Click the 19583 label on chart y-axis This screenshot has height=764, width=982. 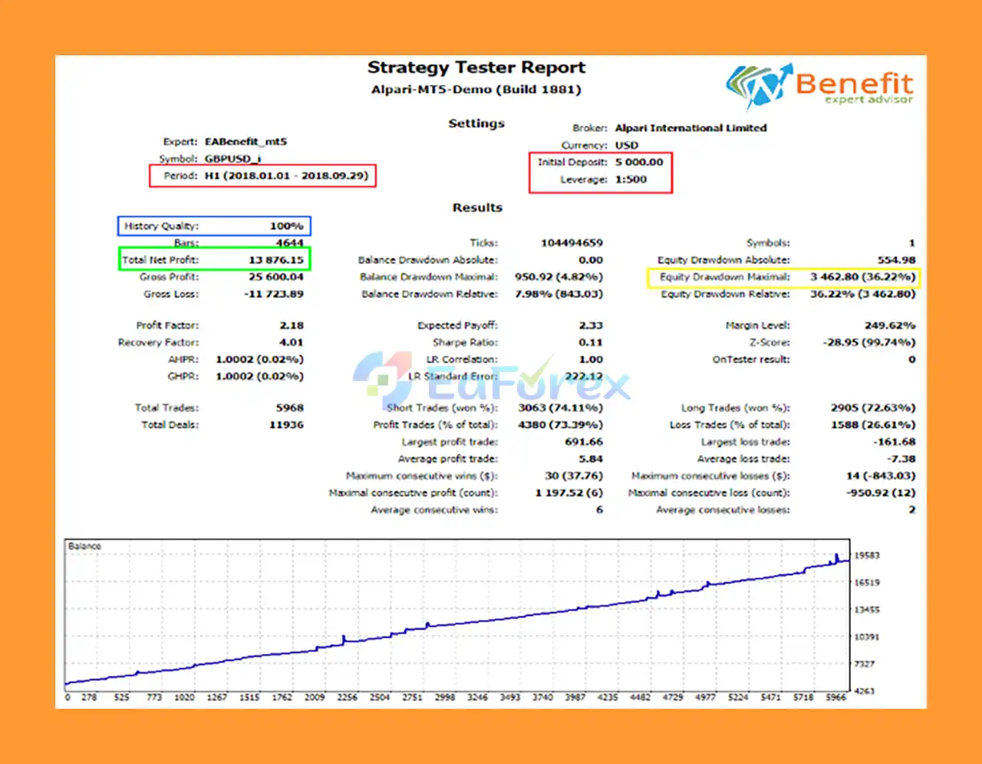[867, 555]
